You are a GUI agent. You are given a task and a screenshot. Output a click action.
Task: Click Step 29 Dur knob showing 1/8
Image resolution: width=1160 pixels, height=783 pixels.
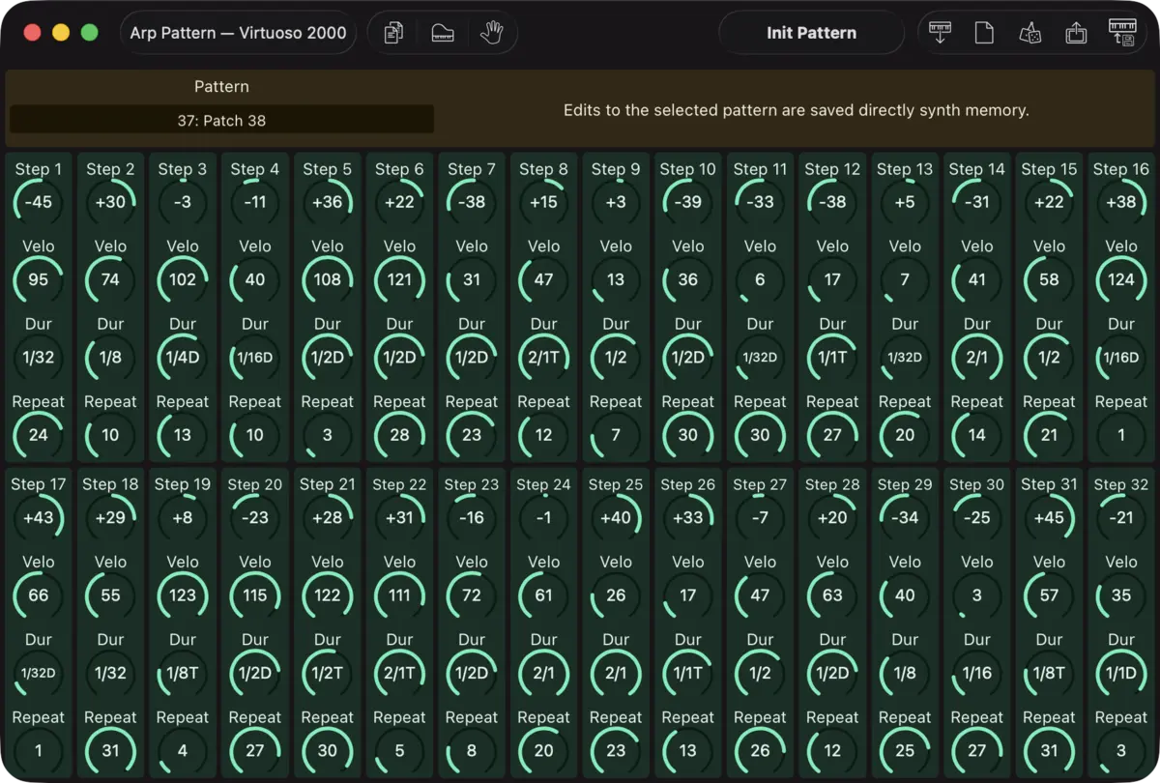[x=905, y=673]
